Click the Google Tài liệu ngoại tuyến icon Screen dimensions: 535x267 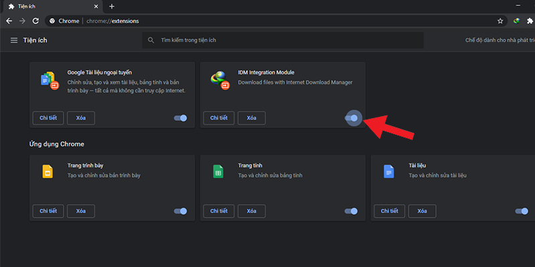(49, 80)
